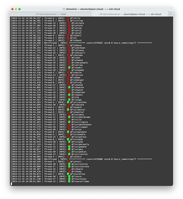Click the green checkmark beside @fishworks
183x199 pixels.
[69, 87]
